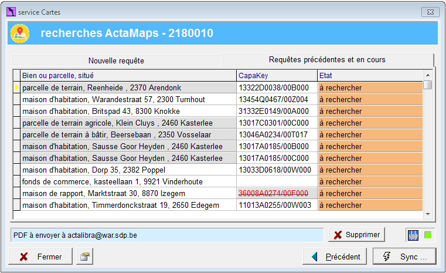Click the green status indicator square
This screenshot has height=273, width=446.
(x=428, y=235)
